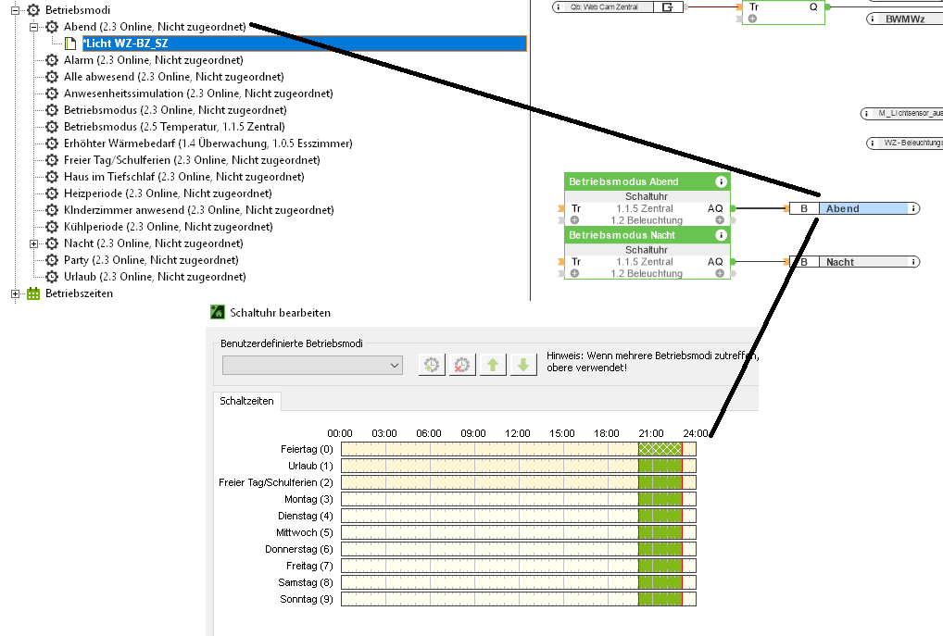
Task: Select Haus im Tiefschlaf entry
Action: tap(184, 178)
